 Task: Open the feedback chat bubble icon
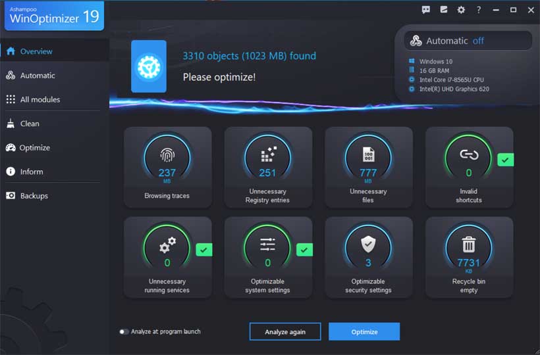[x=426, y=10]
